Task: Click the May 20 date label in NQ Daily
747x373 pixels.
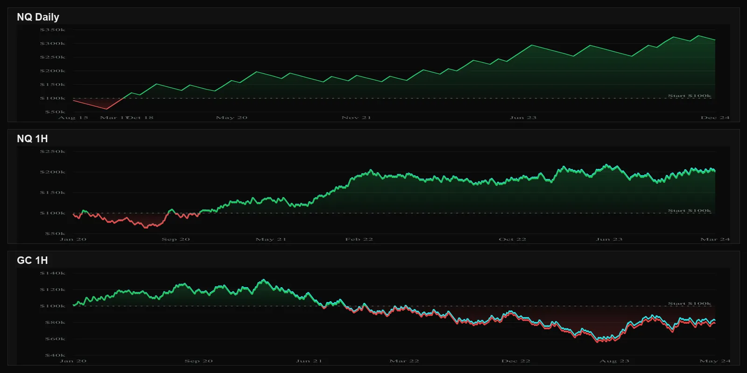Action: (232, 117)
